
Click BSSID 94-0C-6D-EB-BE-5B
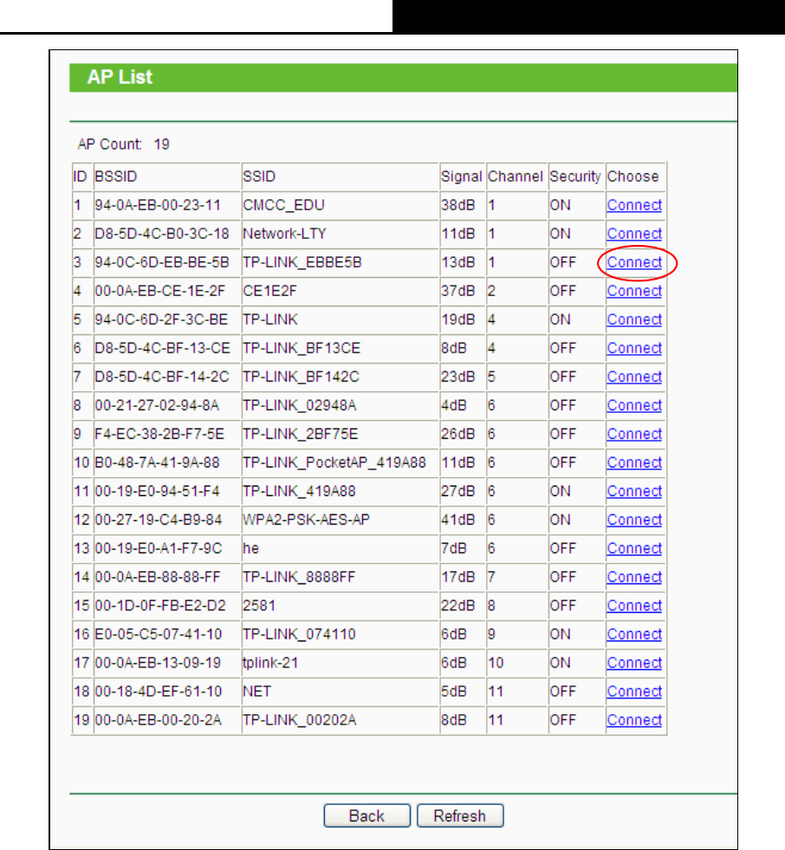[162, 263]
